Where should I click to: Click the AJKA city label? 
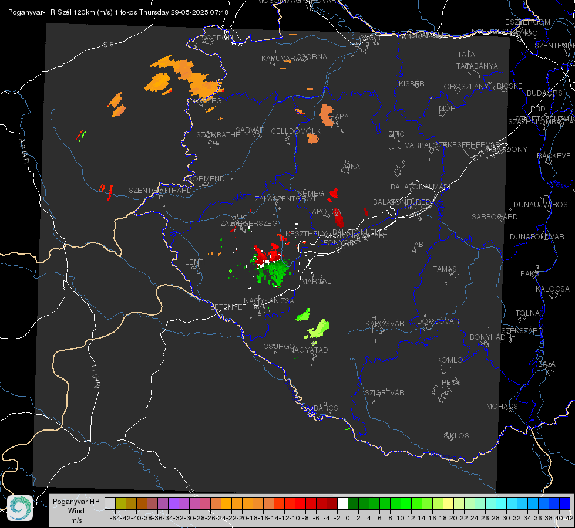pos(351,167)
